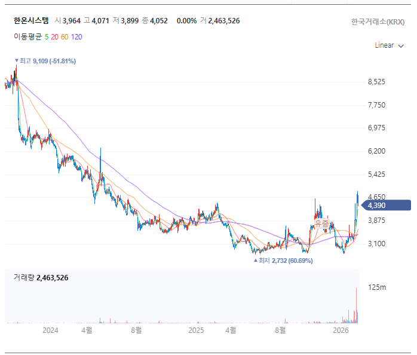
Task: Click the 5,425 price axis label
Action: pyautogui.click(x=376, y=175)
